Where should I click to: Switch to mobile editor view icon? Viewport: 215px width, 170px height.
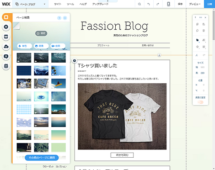(x=168, y=4)
